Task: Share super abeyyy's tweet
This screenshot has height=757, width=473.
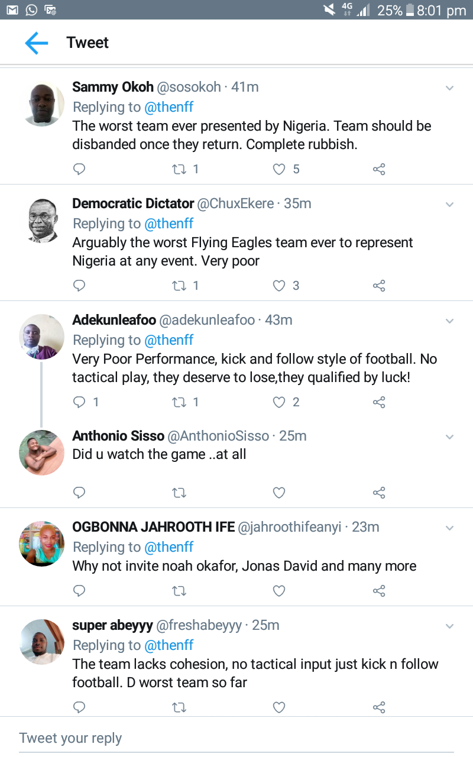Action: pos(379,707)
